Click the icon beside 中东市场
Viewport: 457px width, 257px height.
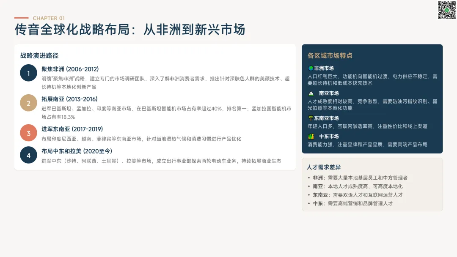(x=311, y=137)
